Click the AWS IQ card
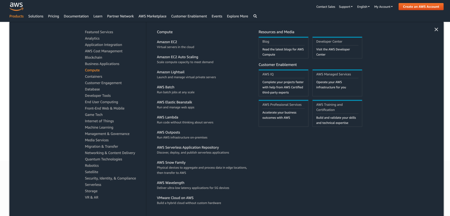The image size is (450, 216). (283, 83)
